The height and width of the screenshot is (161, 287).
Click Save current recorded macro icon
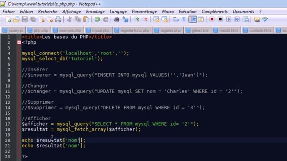click(x=245, y=19)
